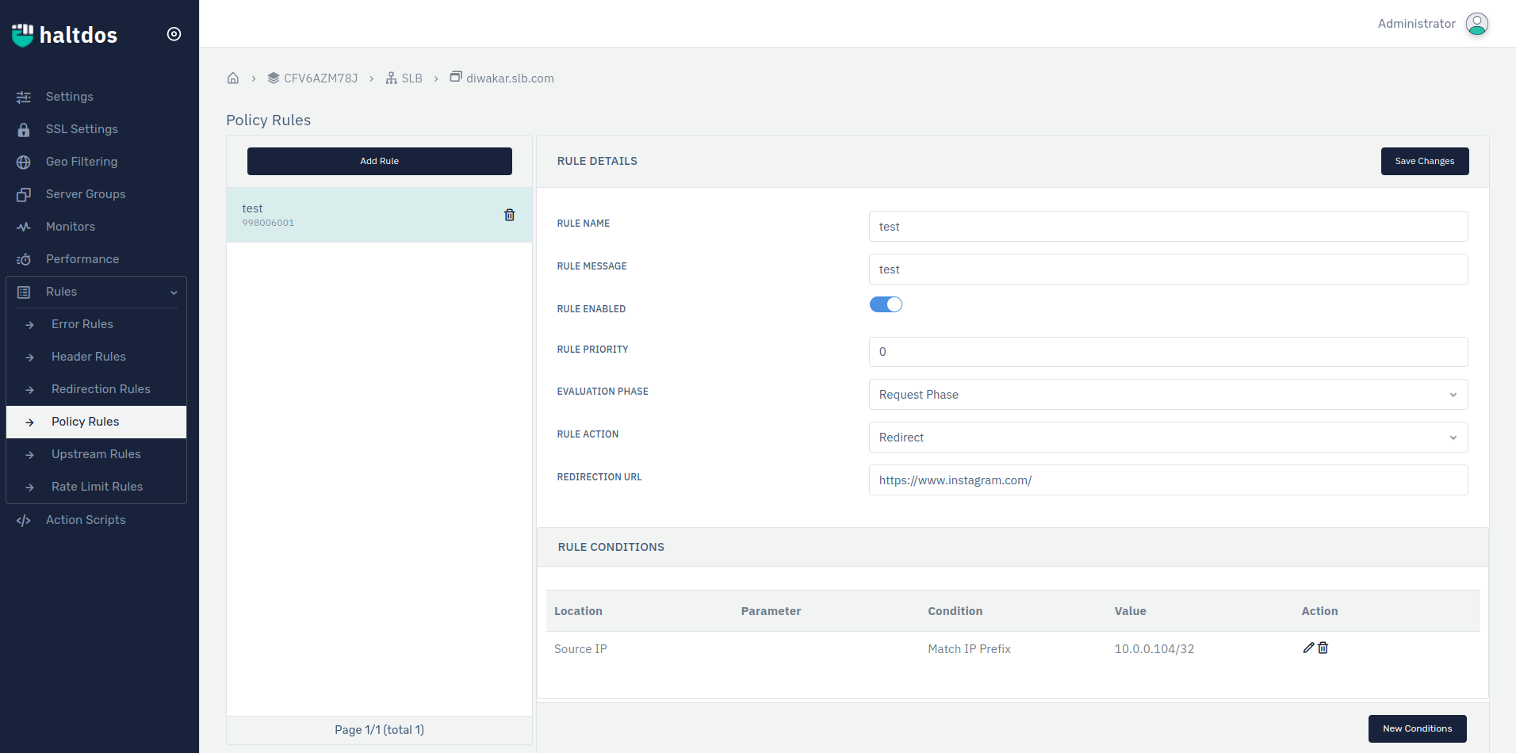Open the Administrator avatar
This screenshot has height=753, width=1516.
click(x=1477, y=24)
